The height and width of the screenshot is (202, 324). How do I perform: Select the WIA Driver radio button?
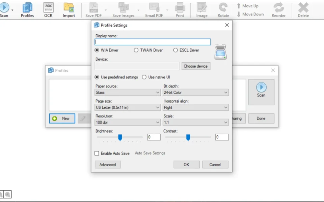pyautogui.click(x=97, y=50)
